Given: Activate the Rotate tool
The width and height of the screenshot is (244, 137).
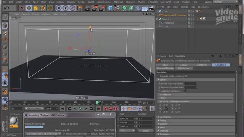Looking at the screenshot, I should click(x=43, y=8).
